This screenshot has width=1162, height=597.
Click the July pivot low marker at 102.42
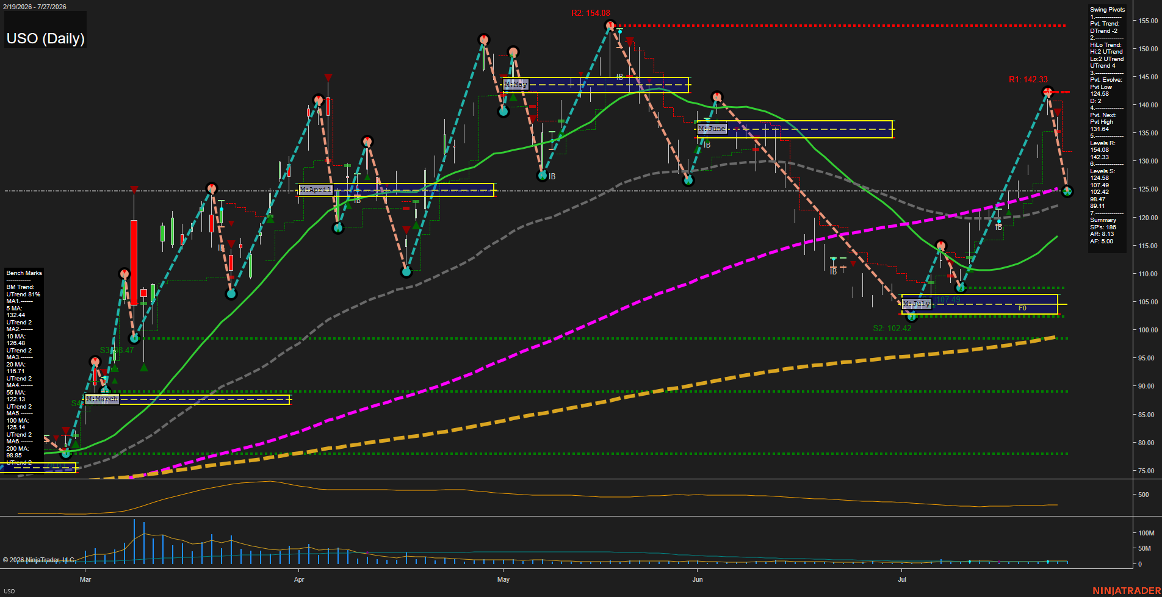coord(912,316)
